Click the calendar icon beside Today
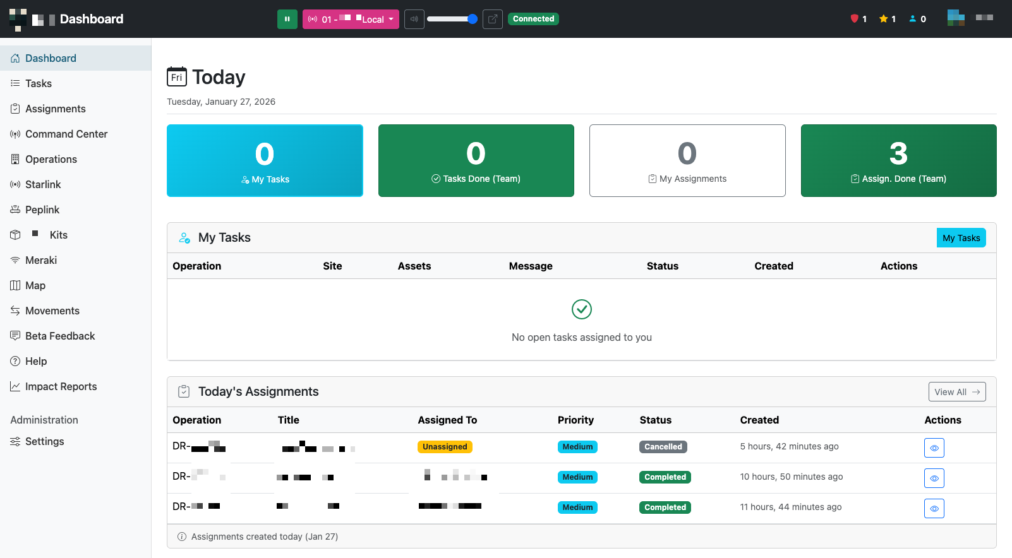 tap(177, 76)
